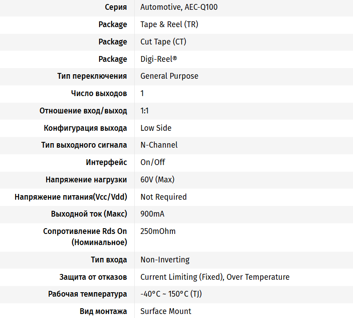The width and height of the screenshot is (353, 318).
Task: Select the '900mA' output current value
Action: pyautogui.click(x=152, y=214)
